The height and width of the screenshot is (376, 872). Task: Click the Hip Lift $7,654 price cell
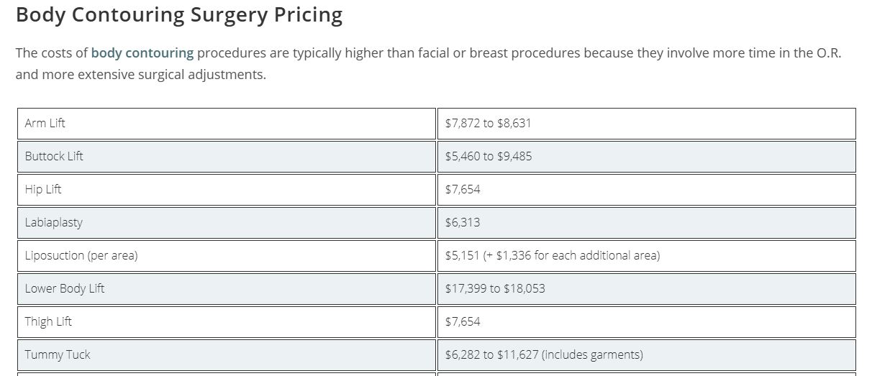tap(647, 190)
